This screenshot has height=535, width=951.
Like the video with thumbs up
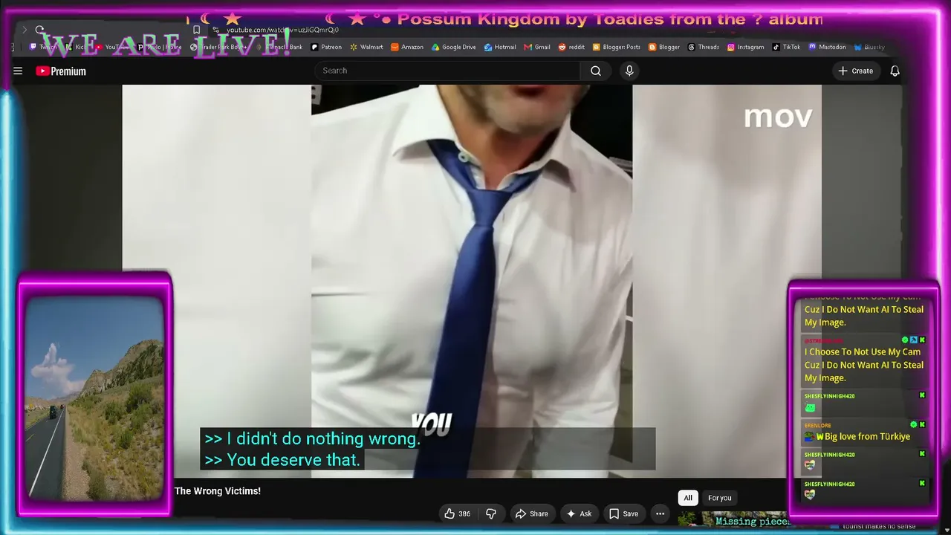coord(458,513)
